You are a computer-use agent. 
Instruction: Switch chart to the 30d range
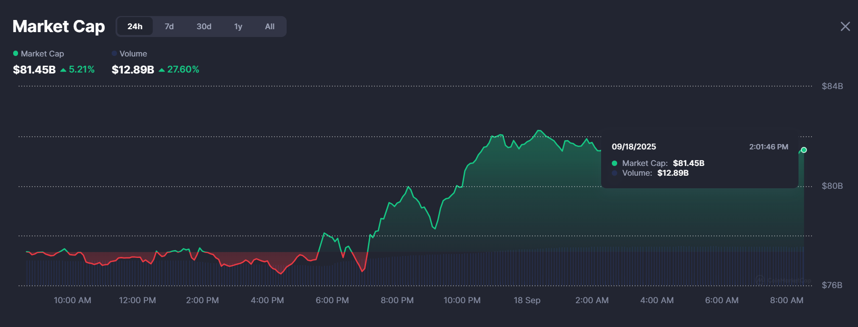[204, 26]
